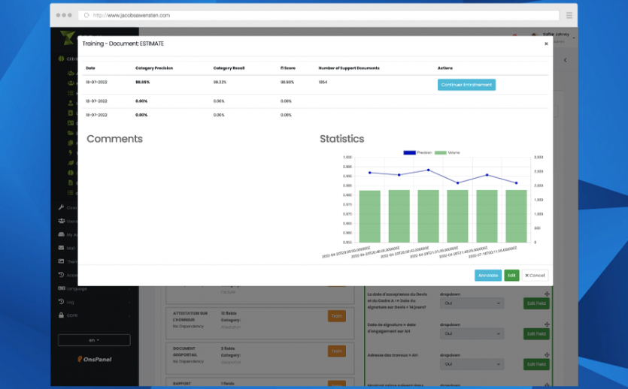Click the Comments heading
Image resolution: width=628 pixels, height=389 pixels.
pos(114,139)
